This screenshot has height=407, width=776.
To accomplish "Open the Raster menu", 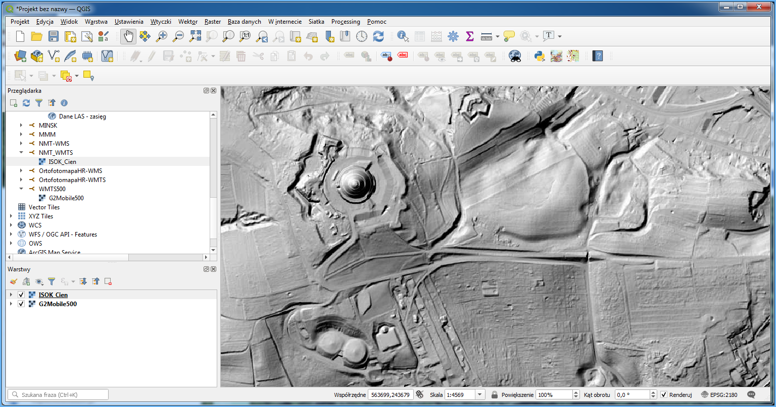I will tap(213, 22).
